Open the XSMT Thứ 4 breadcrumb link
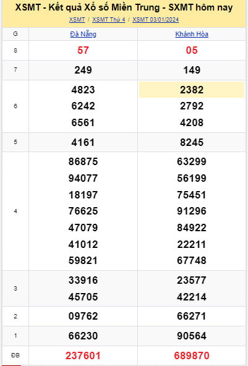 (109, 20)
